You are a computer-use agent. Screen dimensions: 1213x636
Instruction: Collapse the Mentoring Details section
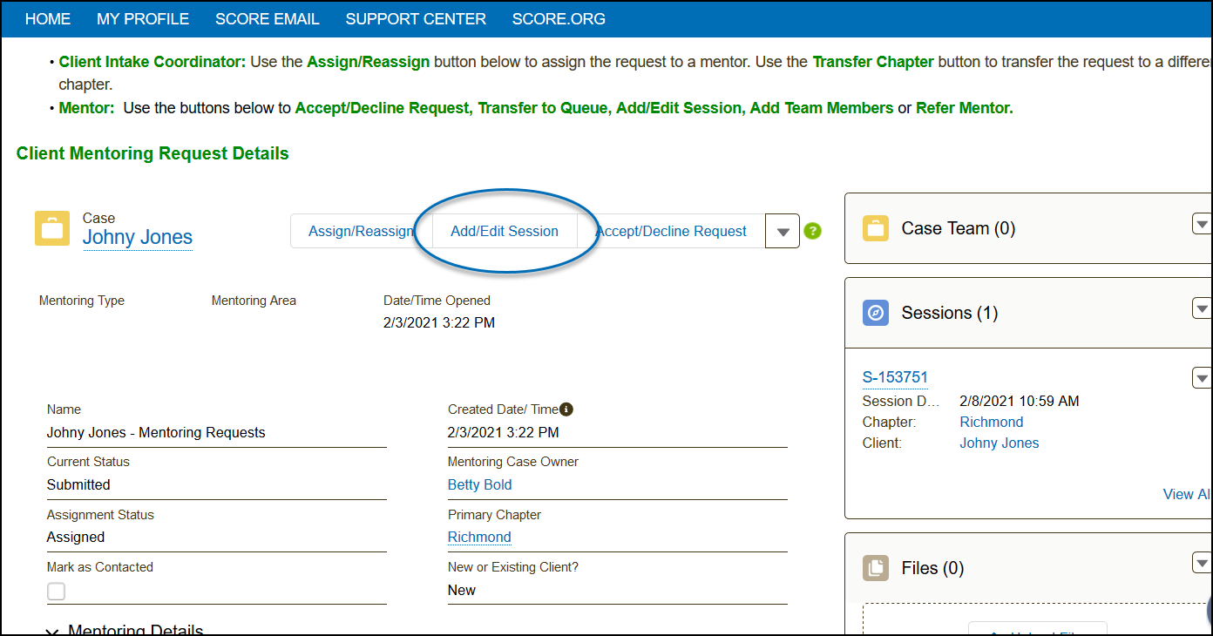tap(52, 630)
